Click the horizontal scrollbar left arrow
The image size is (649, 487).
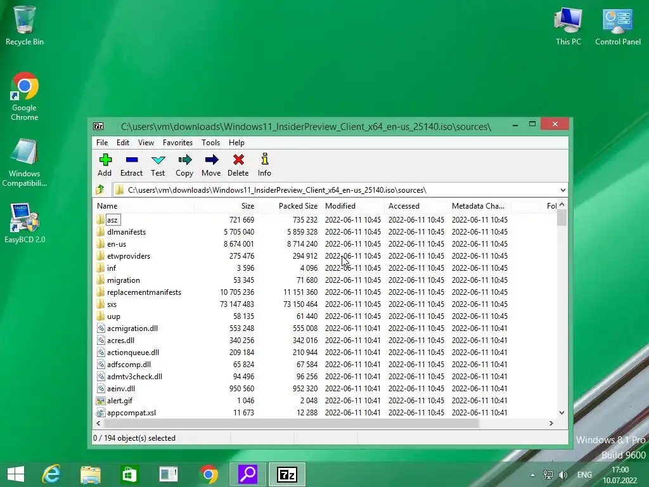point(98,423)
